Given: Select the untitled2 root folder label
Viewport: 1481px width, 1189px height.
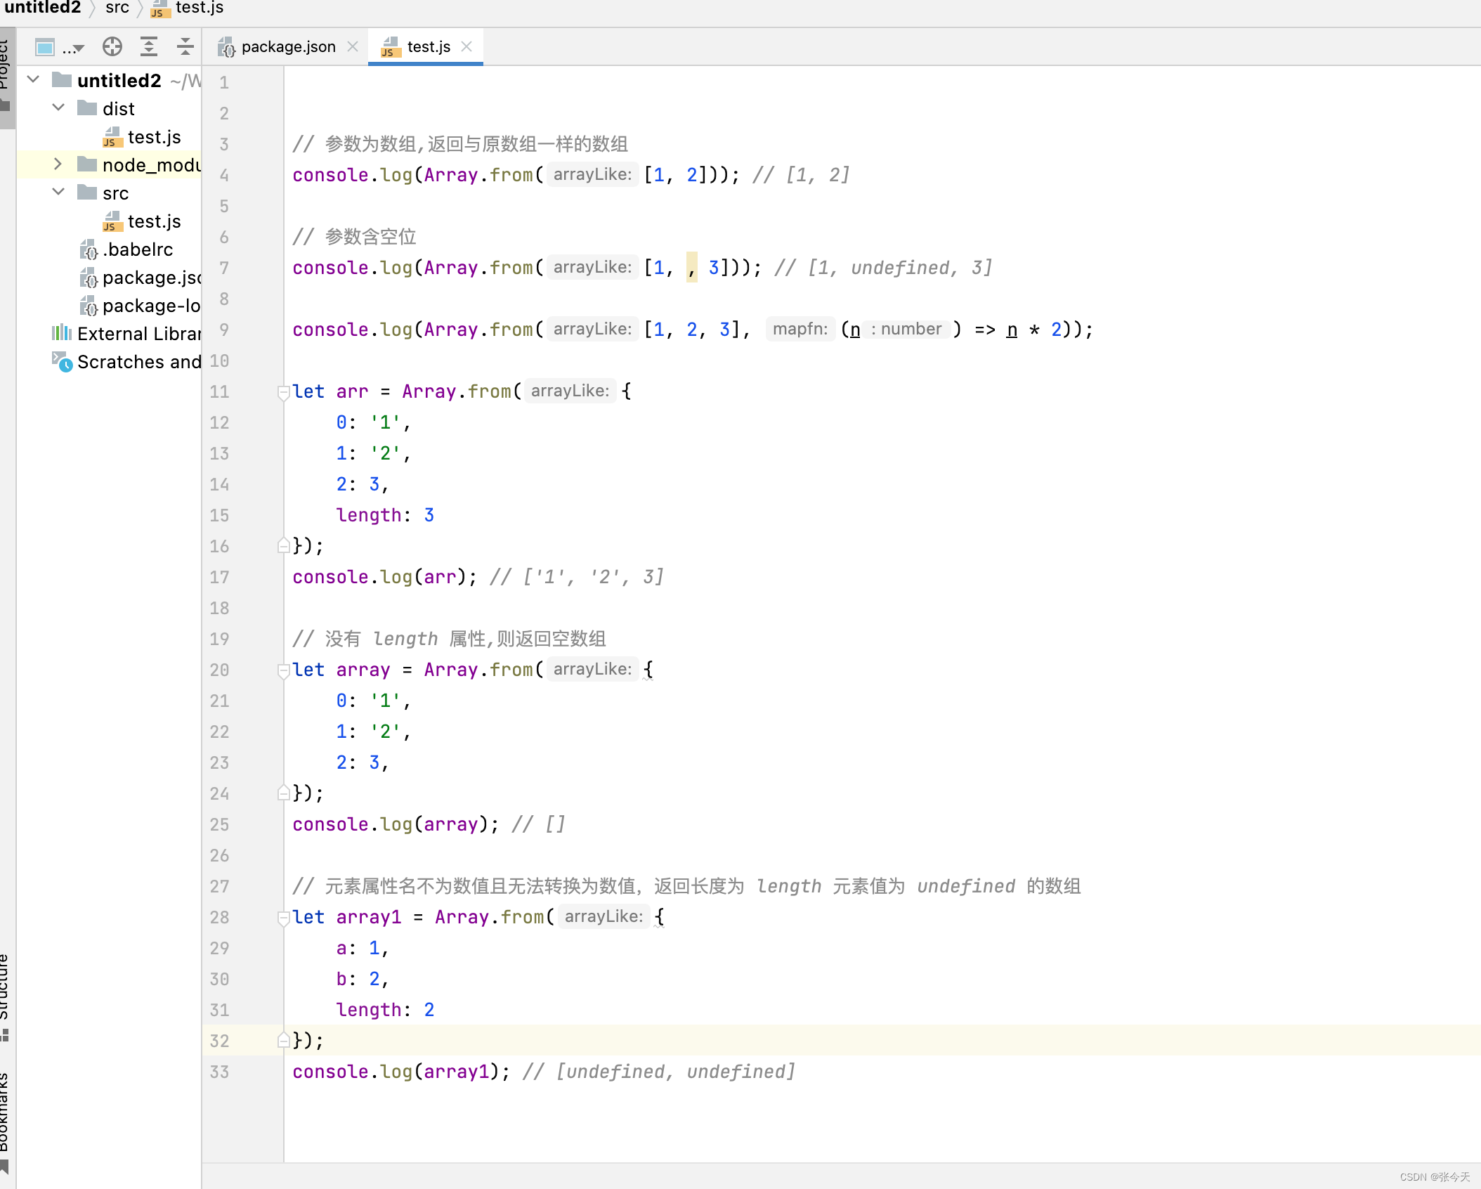Looking at the screenshot, I should 119,81.
